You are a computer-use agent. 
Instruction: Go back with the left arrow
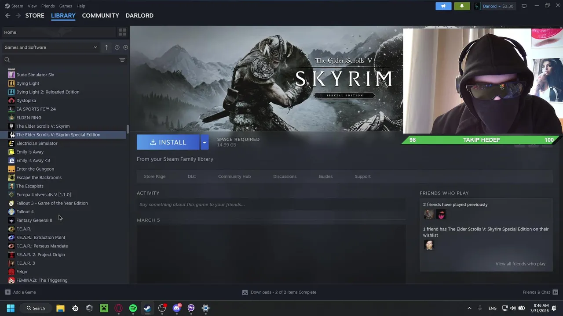click(7, 15)
